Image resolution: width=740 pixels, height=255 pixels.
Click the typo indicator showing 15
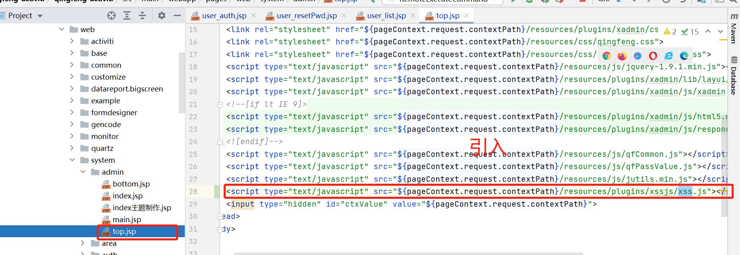pyautogui.click(x=690, y=32)
